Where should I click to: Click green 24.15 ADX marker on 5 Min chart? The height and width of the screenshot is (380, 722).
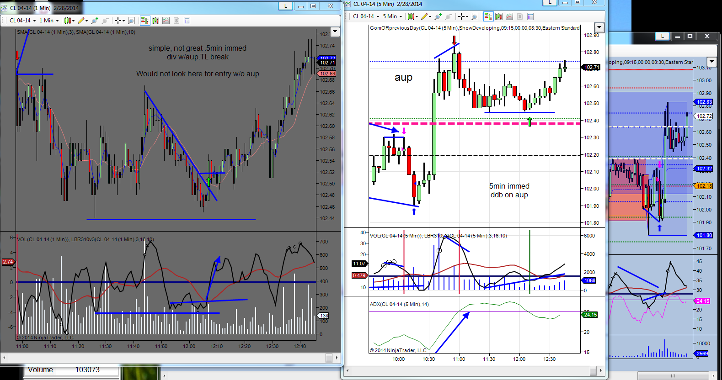coord(590,315)
